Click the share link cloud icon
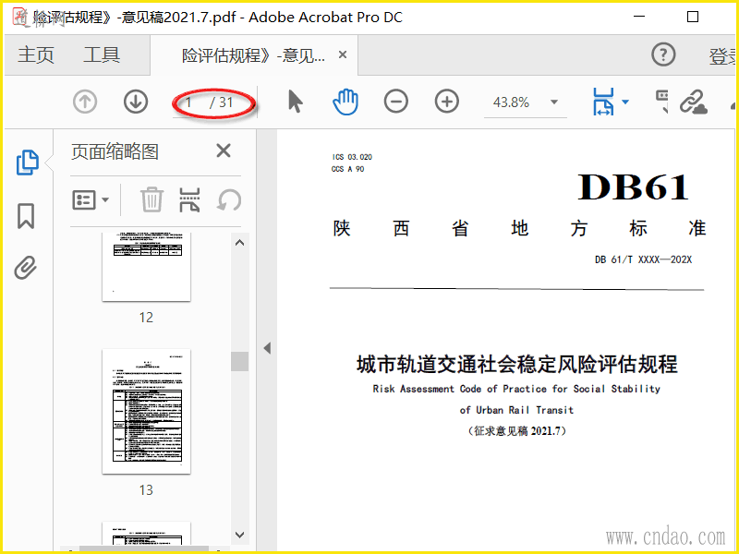The image size is (739, 554). 694,102
